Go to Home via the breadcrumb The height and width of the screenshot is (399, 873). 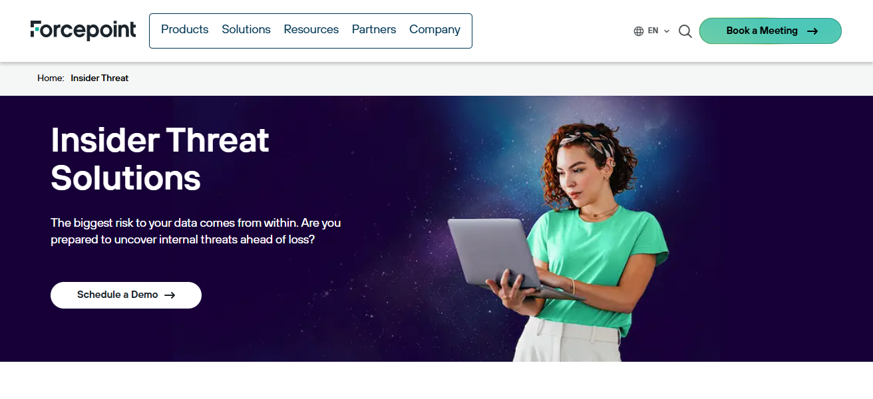pyautogui.click(x=50, y=78)
